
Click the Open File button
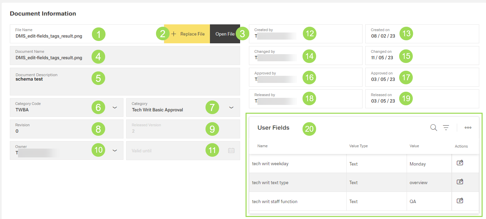(225, 34)
